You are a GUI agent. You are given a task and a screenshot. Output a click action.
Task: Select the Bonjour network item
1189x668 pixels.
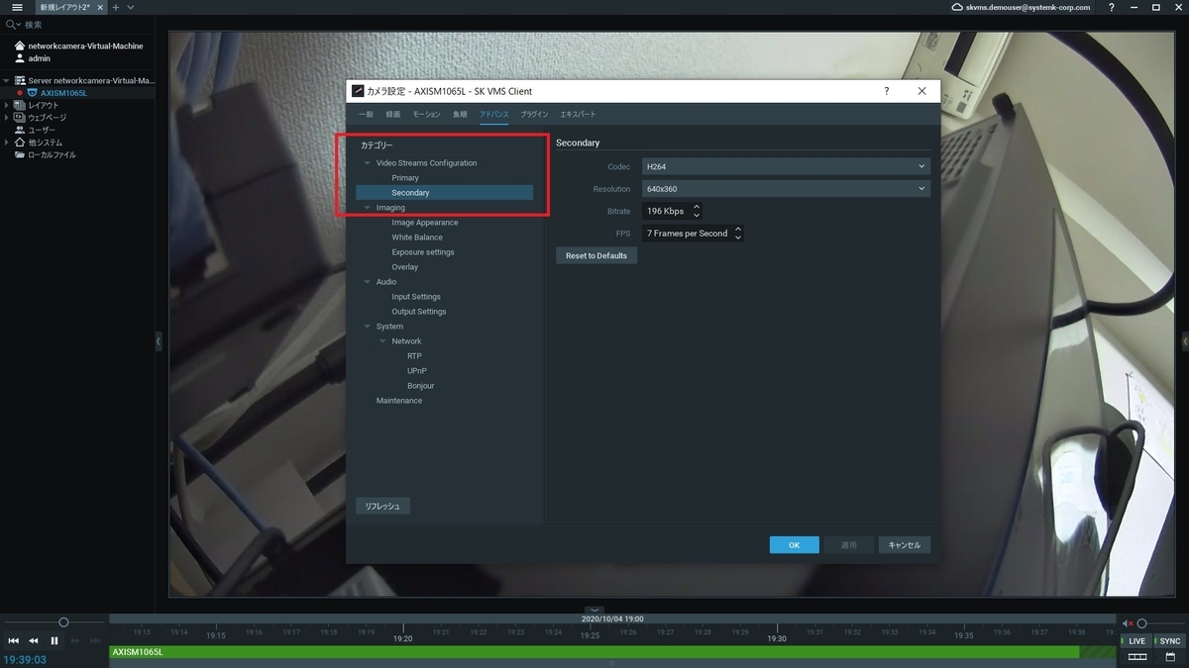(421, 386)
